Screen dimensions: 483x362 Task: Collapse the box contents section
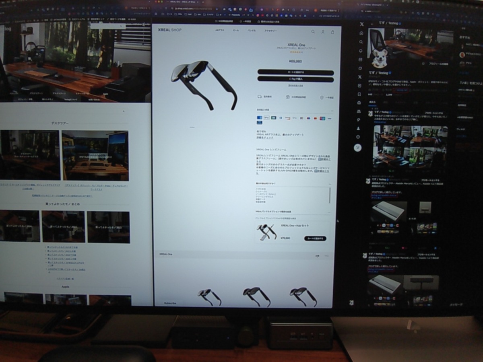(x=330, y=183)
